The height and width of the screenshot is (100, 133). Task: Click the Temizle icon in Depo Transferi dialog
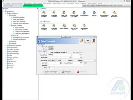tap(87, 41)
